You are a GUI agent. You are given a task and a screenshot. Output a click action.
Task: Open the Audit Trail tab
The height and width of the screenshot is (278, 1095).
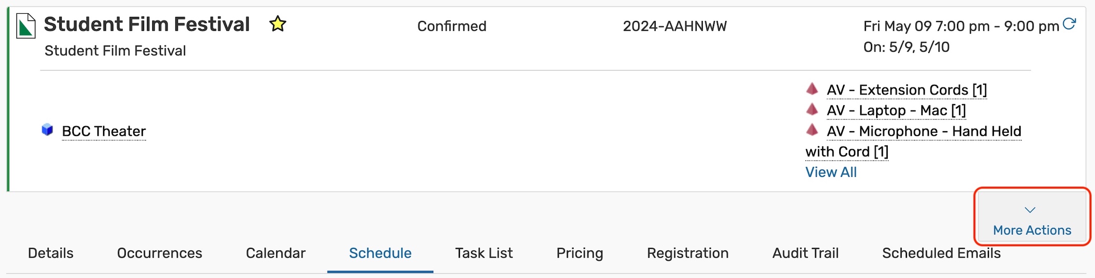(805, 253)
